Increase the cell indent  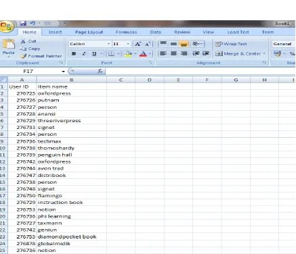[206, 53]
